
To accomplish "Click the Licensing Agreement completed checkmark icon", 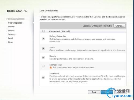I will tap(7, 19).
